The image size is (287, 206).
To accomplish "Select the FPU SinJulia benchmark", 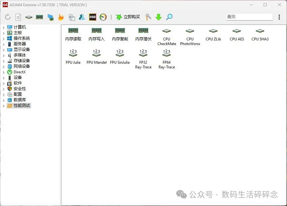I will [120, 57].
